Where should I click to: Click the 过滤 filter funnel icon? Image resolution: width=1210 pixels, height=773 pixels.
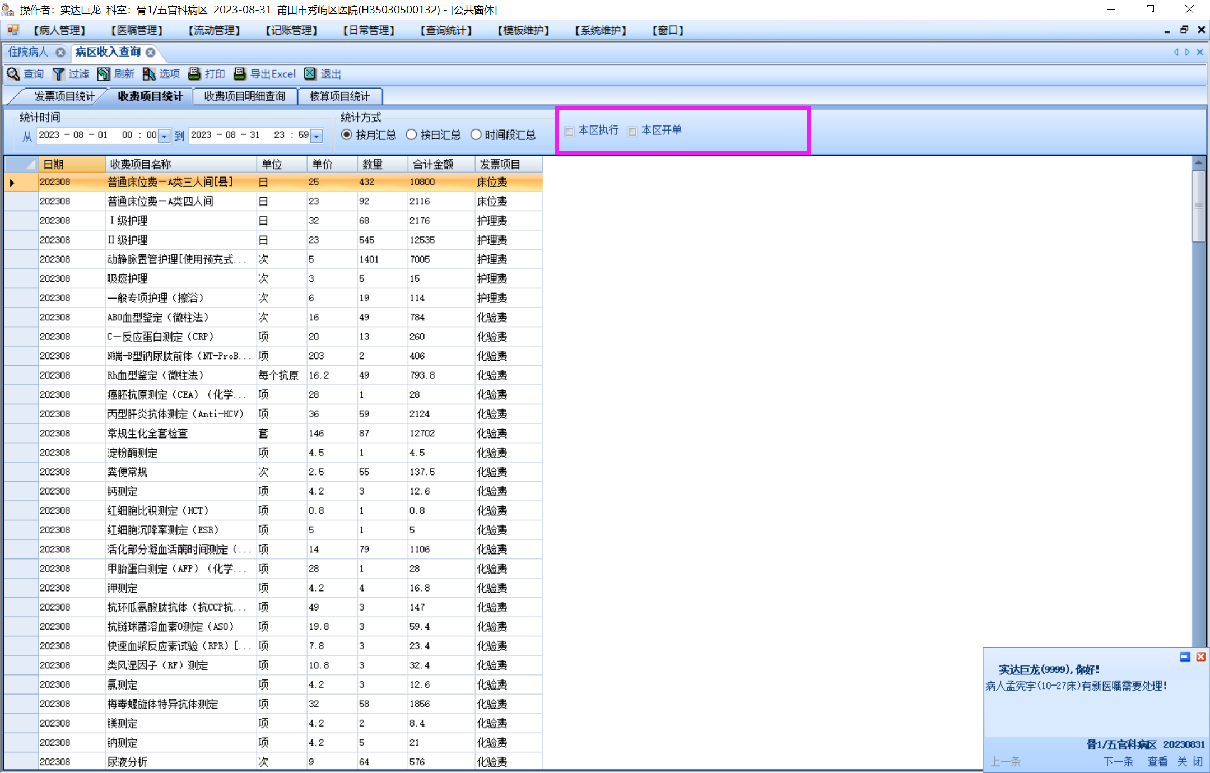58,74
